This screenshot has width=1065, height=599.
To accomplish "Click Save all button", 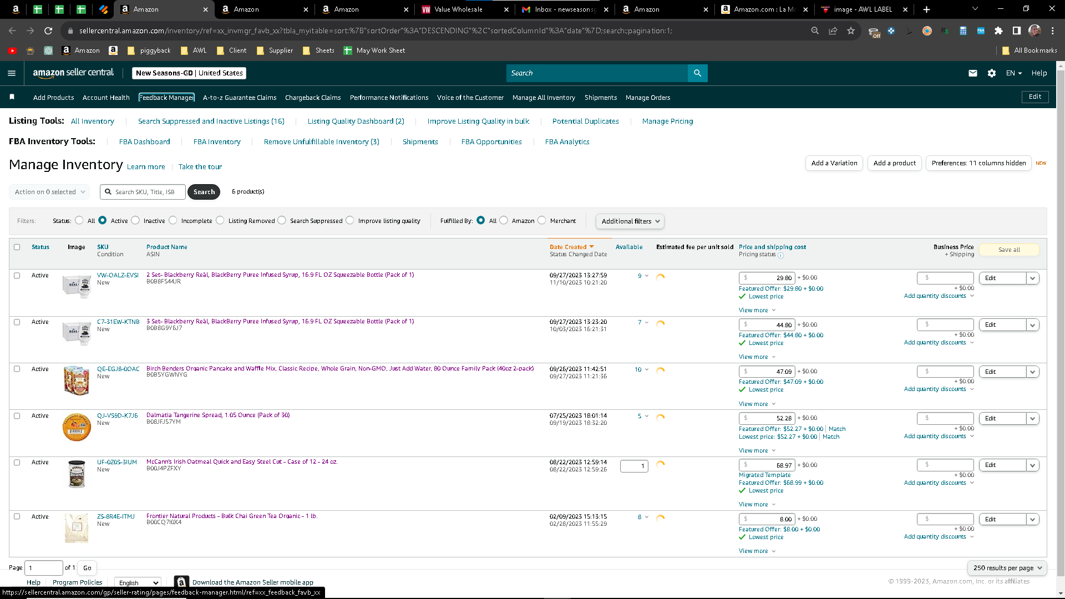I will pos(1009,250).
